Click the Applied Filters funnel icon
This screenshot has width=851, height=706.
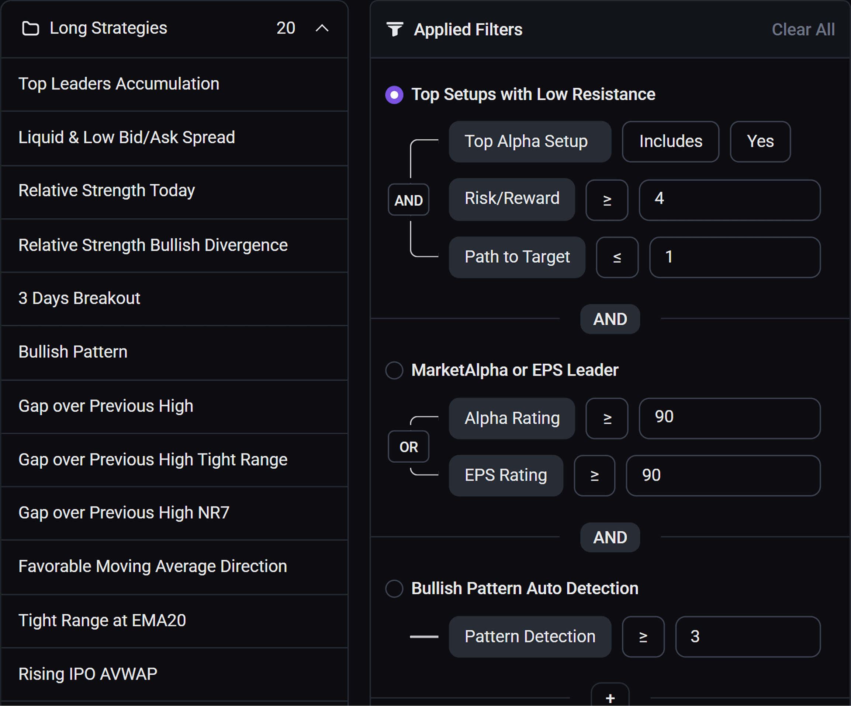[394, 29]
